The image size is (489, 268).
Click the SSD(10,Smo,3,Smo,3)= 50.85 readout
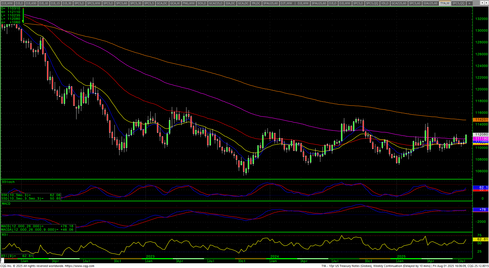coord(31,199)
